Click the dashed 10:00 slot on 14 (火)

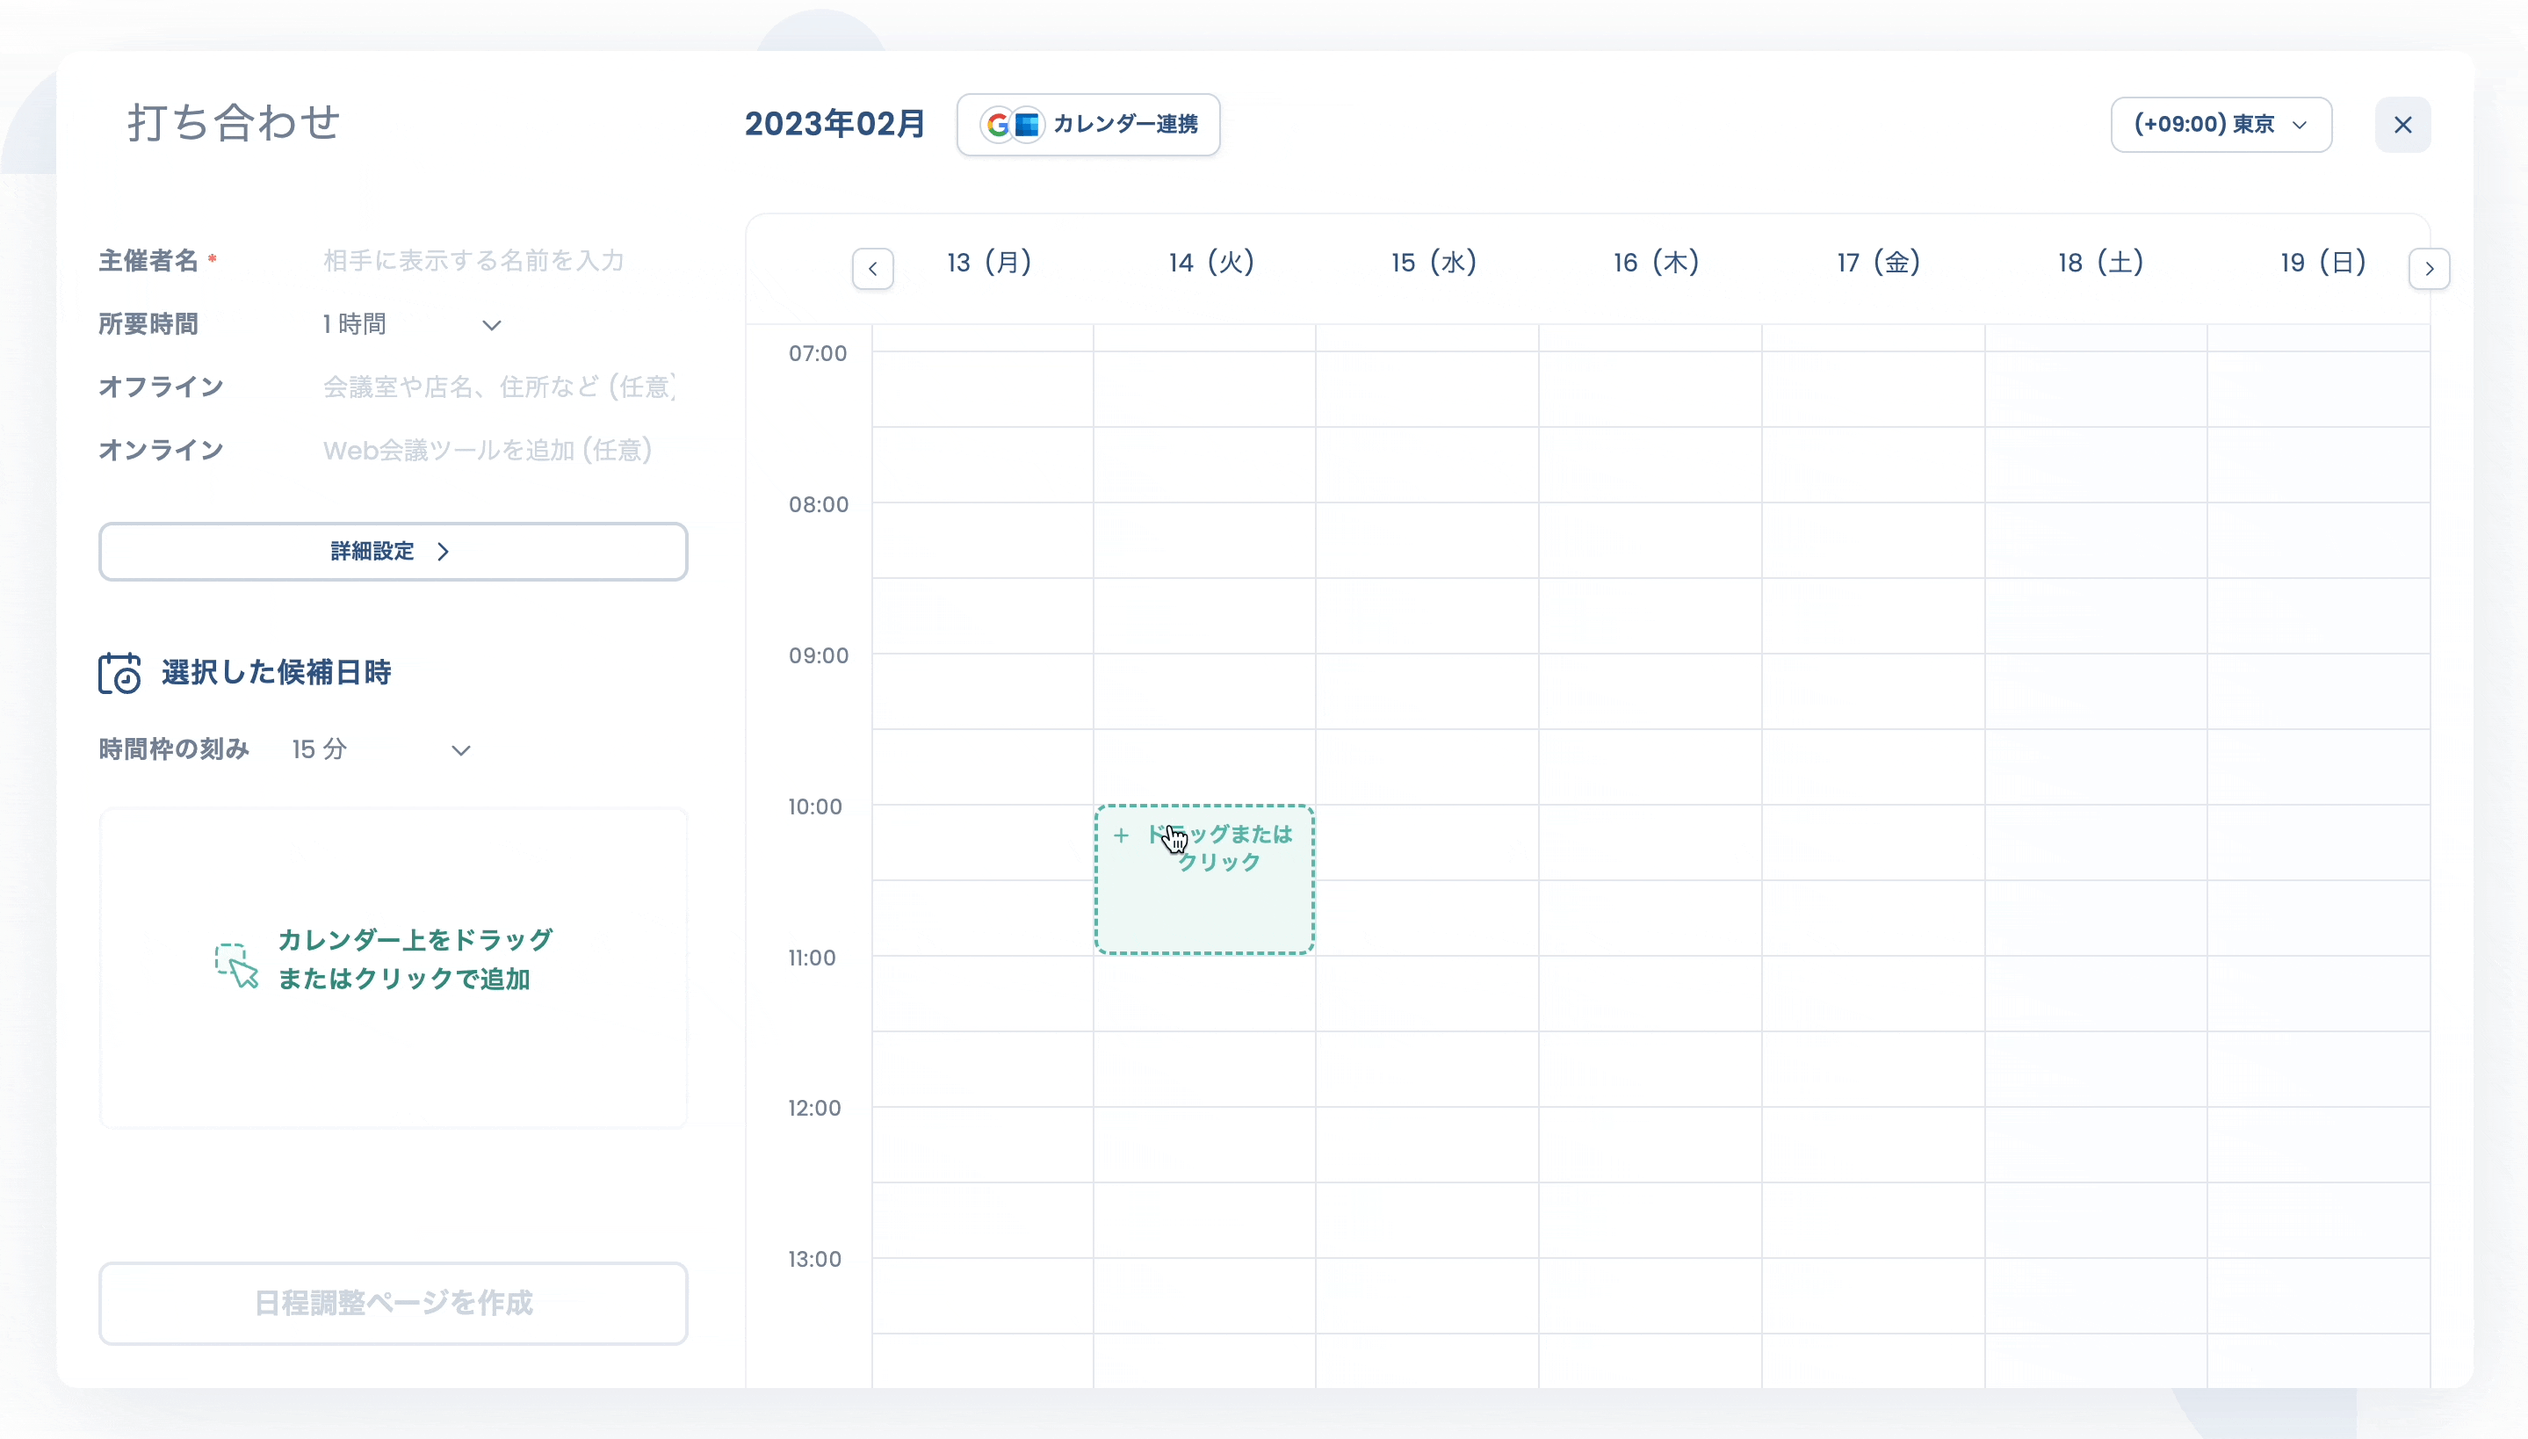(1204, 879)
